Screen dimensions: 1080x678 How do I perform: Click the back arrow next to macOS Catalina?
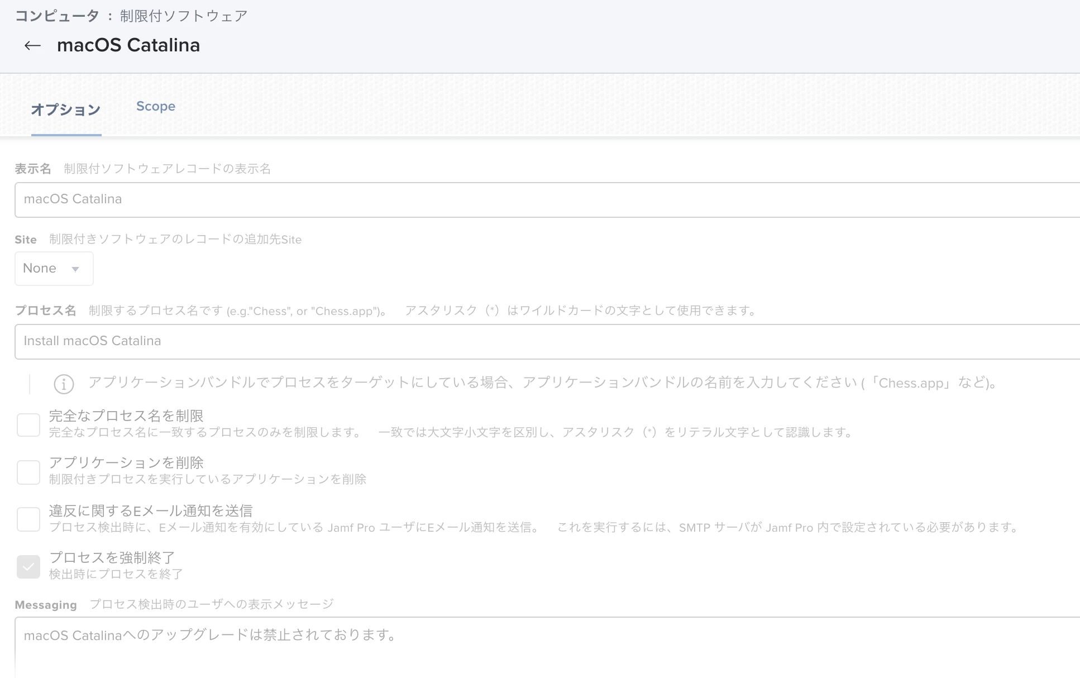coord(32,46)
